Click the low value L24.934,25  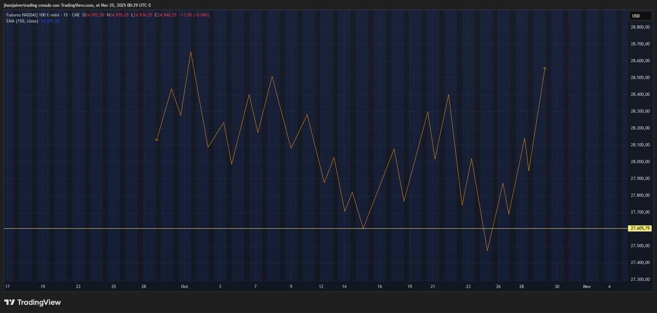141,15
